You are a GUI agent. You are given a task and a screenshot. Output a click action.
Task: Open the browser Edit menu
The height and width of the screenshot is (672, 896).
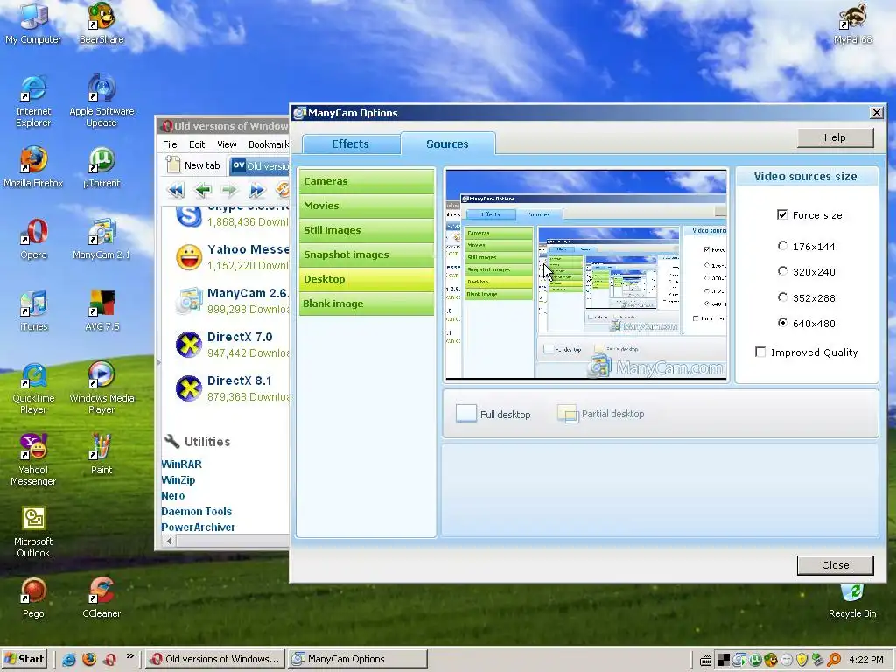[x=197, y=144]
